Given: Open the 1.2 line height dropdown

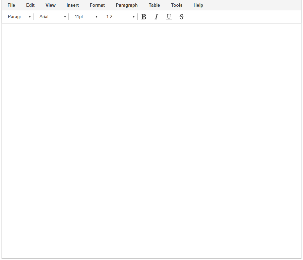Looking at the screenshot, I should point(120,17).
